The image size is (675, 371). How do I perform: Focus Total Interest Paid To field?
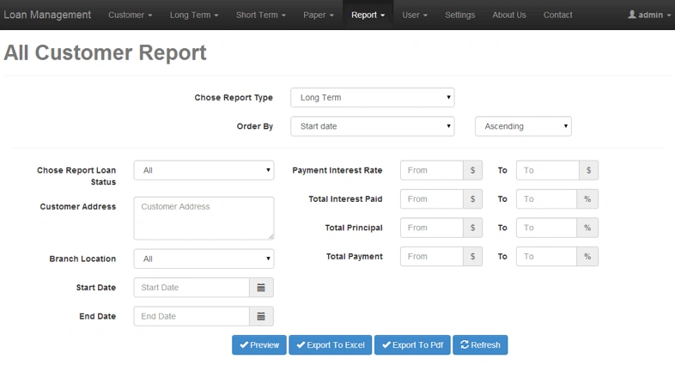(x=546, y=199)
